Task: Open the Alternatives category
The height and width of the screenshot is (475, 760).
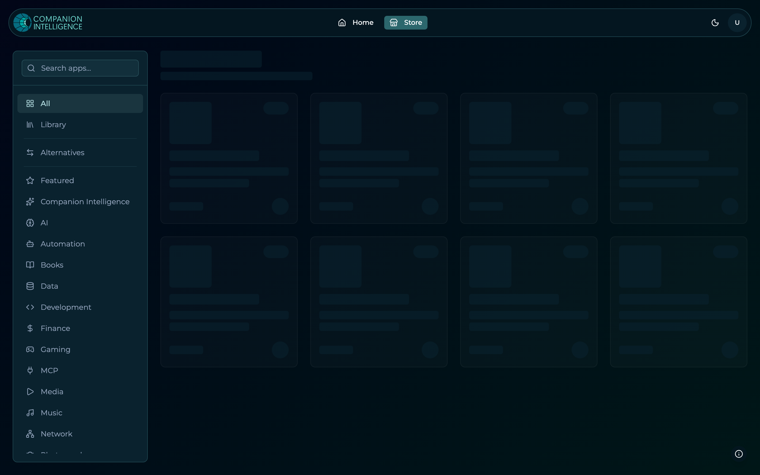Action: (80, 153)
